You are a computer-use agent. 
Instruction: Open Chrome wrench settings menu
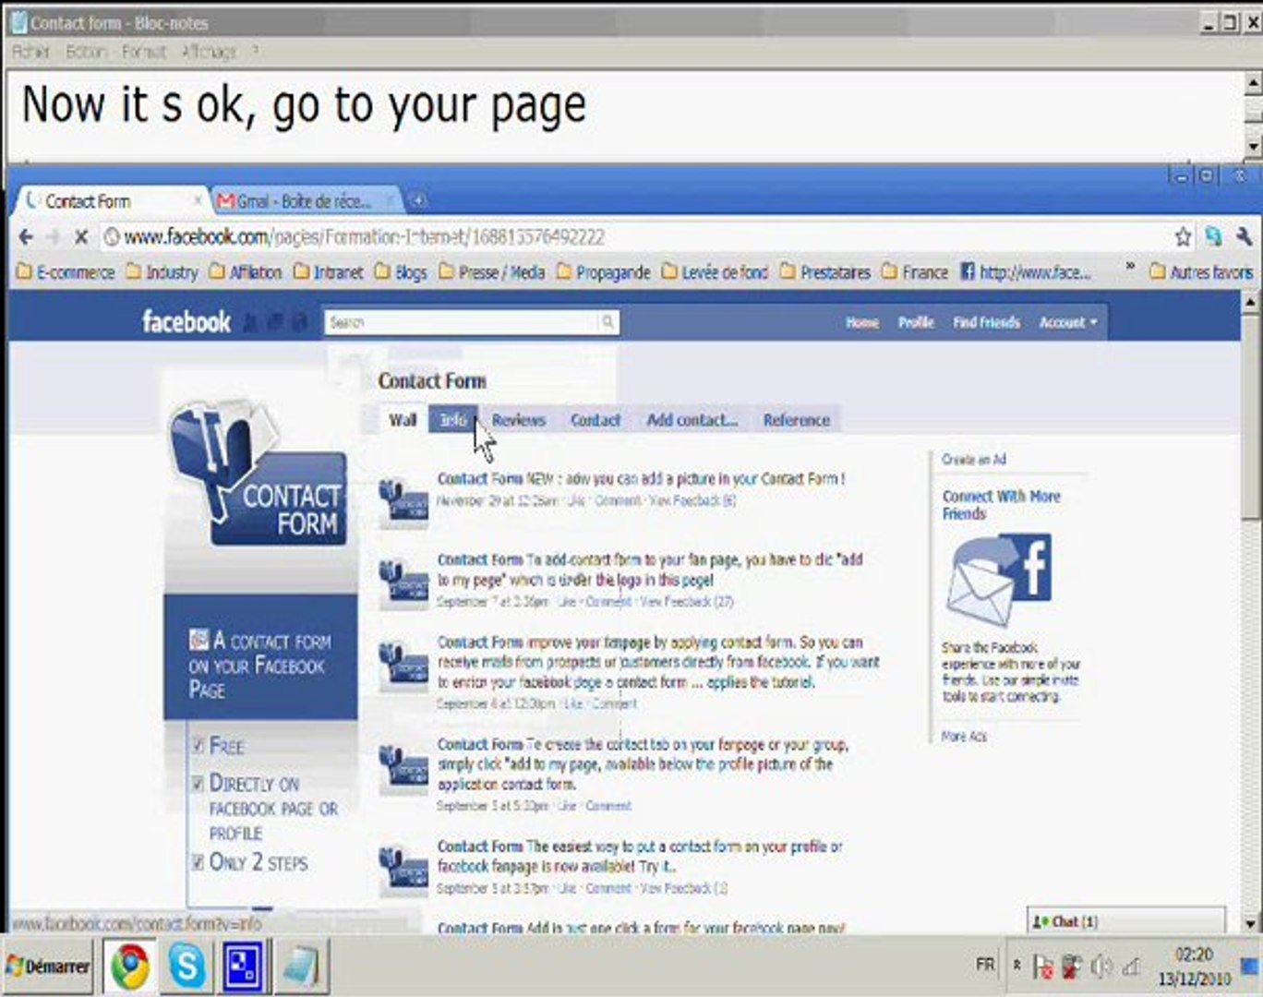click(1243, 237)
